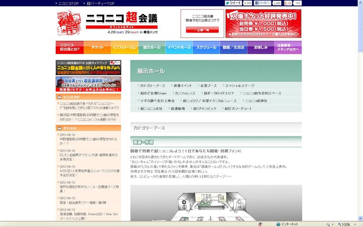Jump to カテゴリーブース section link
The width and height of the screenshot is (363, 227).
(x=152, y=86)
